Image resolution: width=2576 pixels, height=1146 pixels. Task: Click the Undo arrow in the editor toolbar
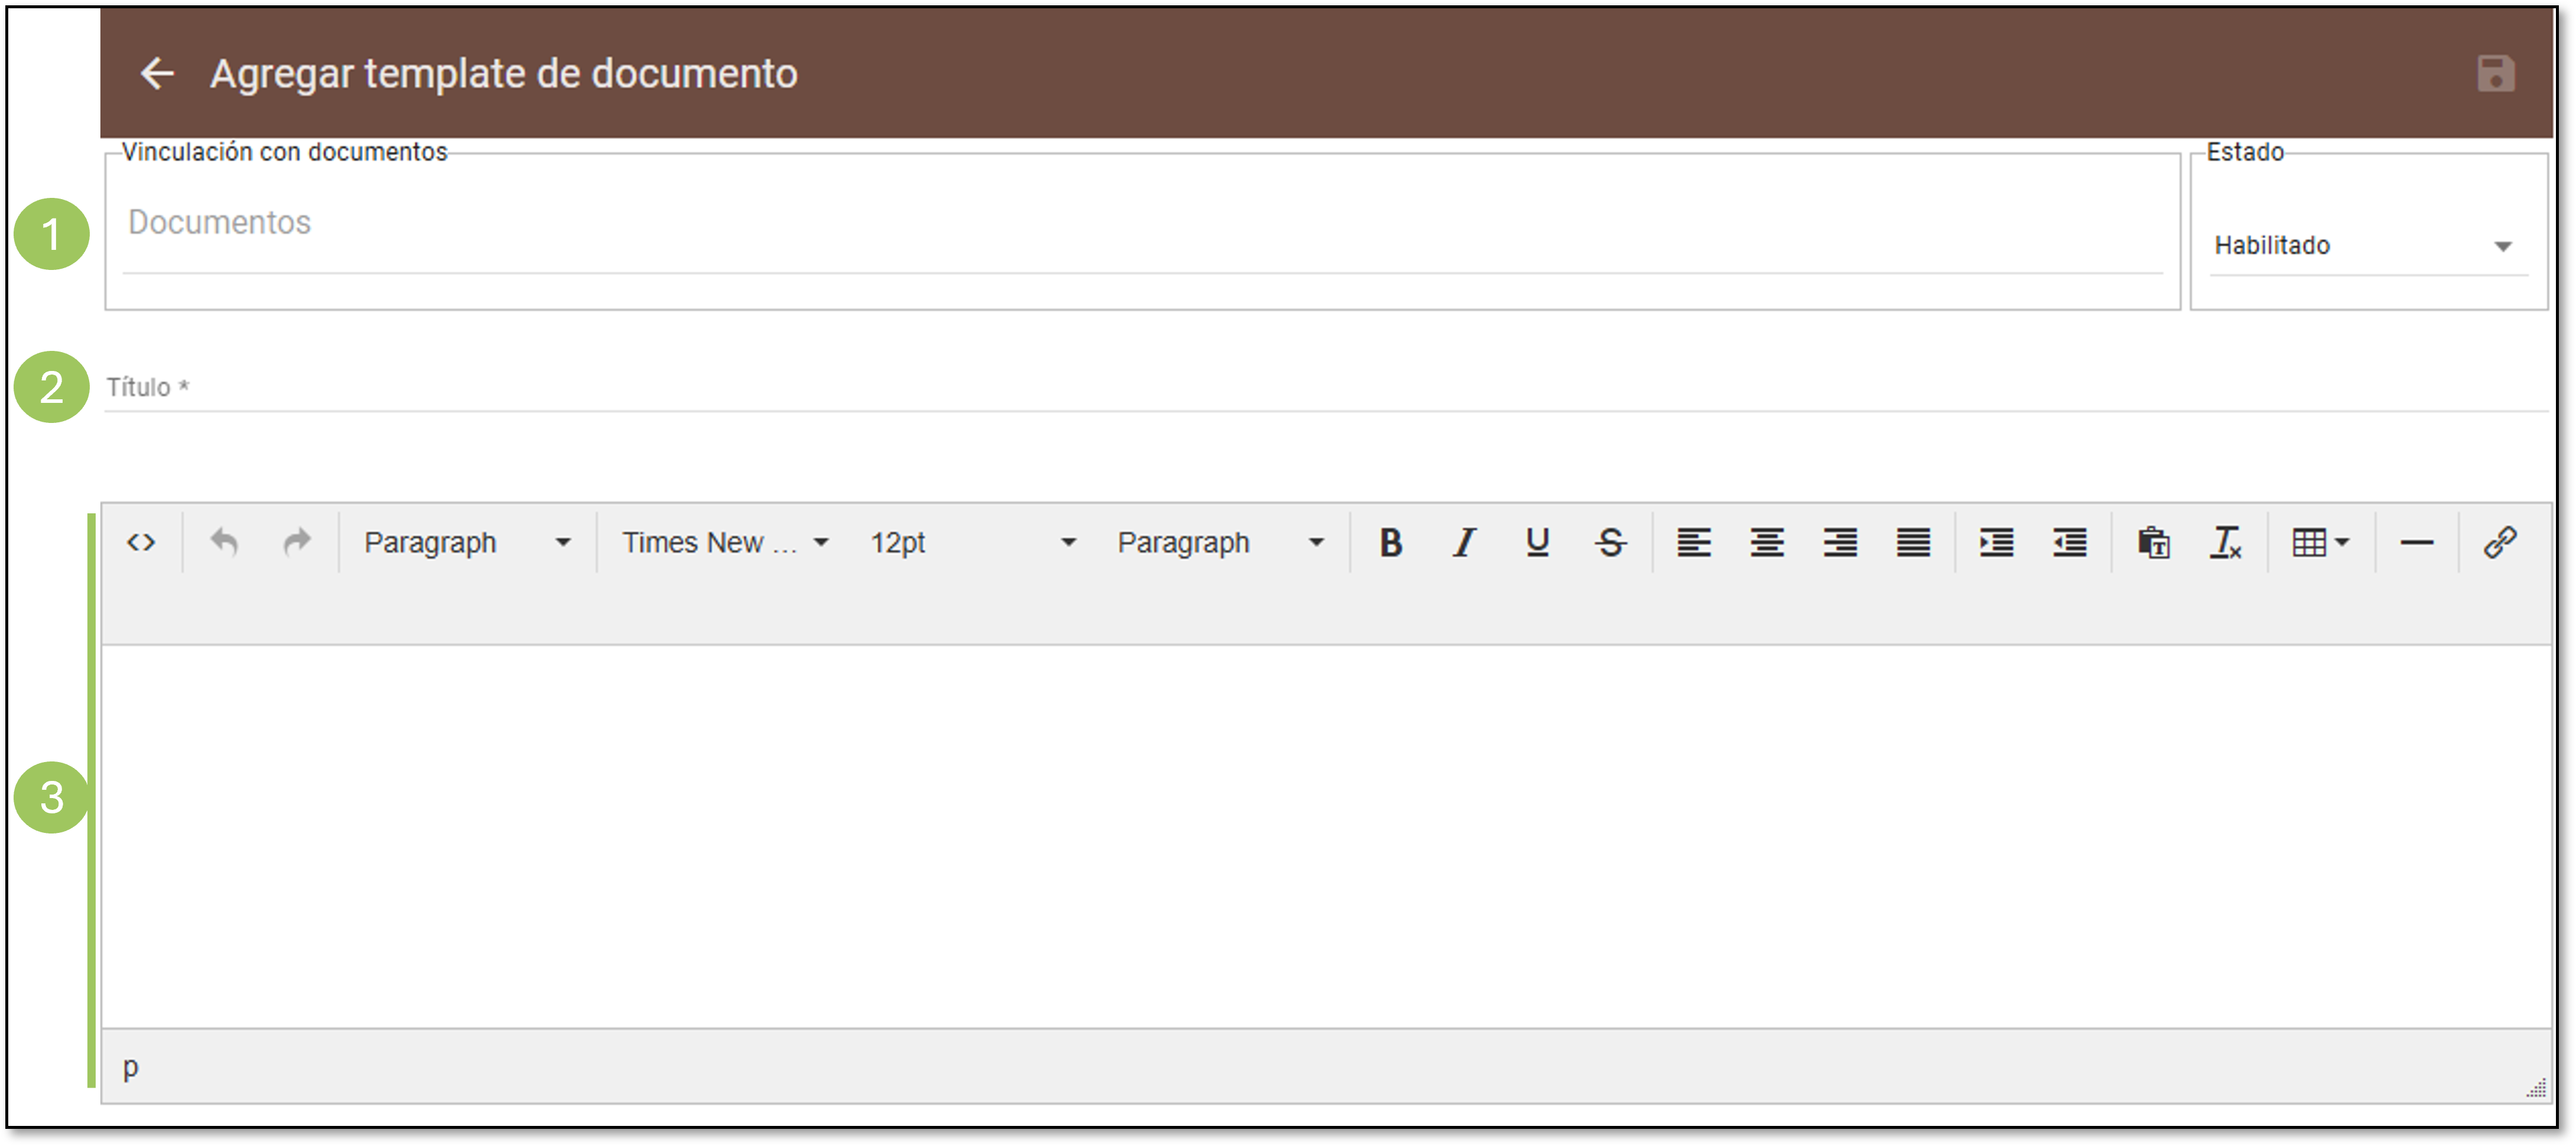click(224, 543)
